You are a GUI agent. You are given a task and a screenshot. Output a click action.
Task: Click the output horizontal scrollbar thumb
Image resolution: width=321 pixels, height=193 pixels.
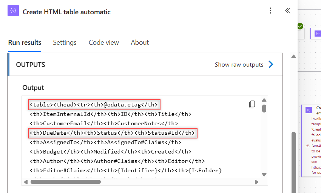(65, 182)
